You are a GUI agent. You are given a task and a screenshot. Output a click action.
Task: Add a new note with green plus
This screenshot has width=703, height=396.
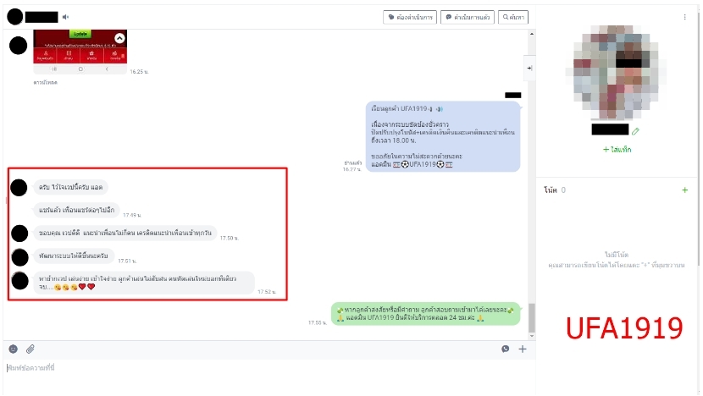point(685,190)
